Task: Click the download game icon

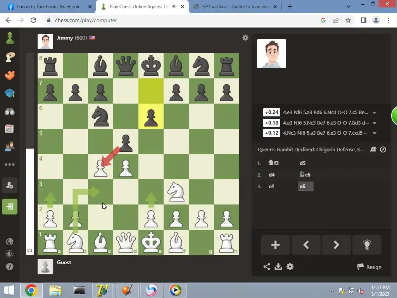Action: coord(278,267)
